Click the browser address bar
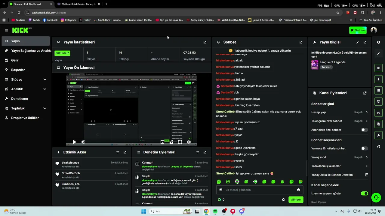 click(180, 13)
